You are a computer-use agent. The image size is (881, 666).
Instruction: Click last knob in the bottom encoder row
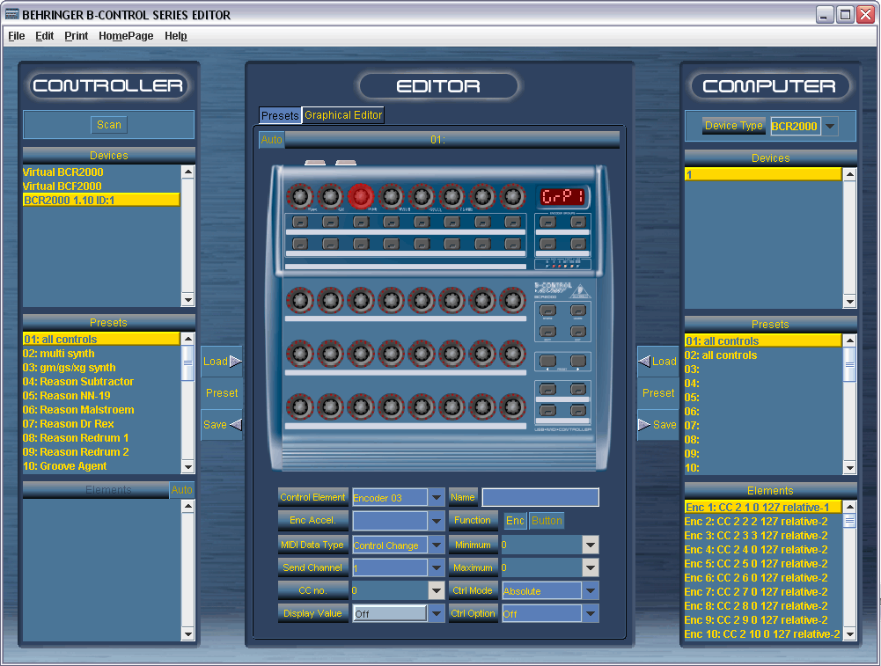(x=512, y=407)
